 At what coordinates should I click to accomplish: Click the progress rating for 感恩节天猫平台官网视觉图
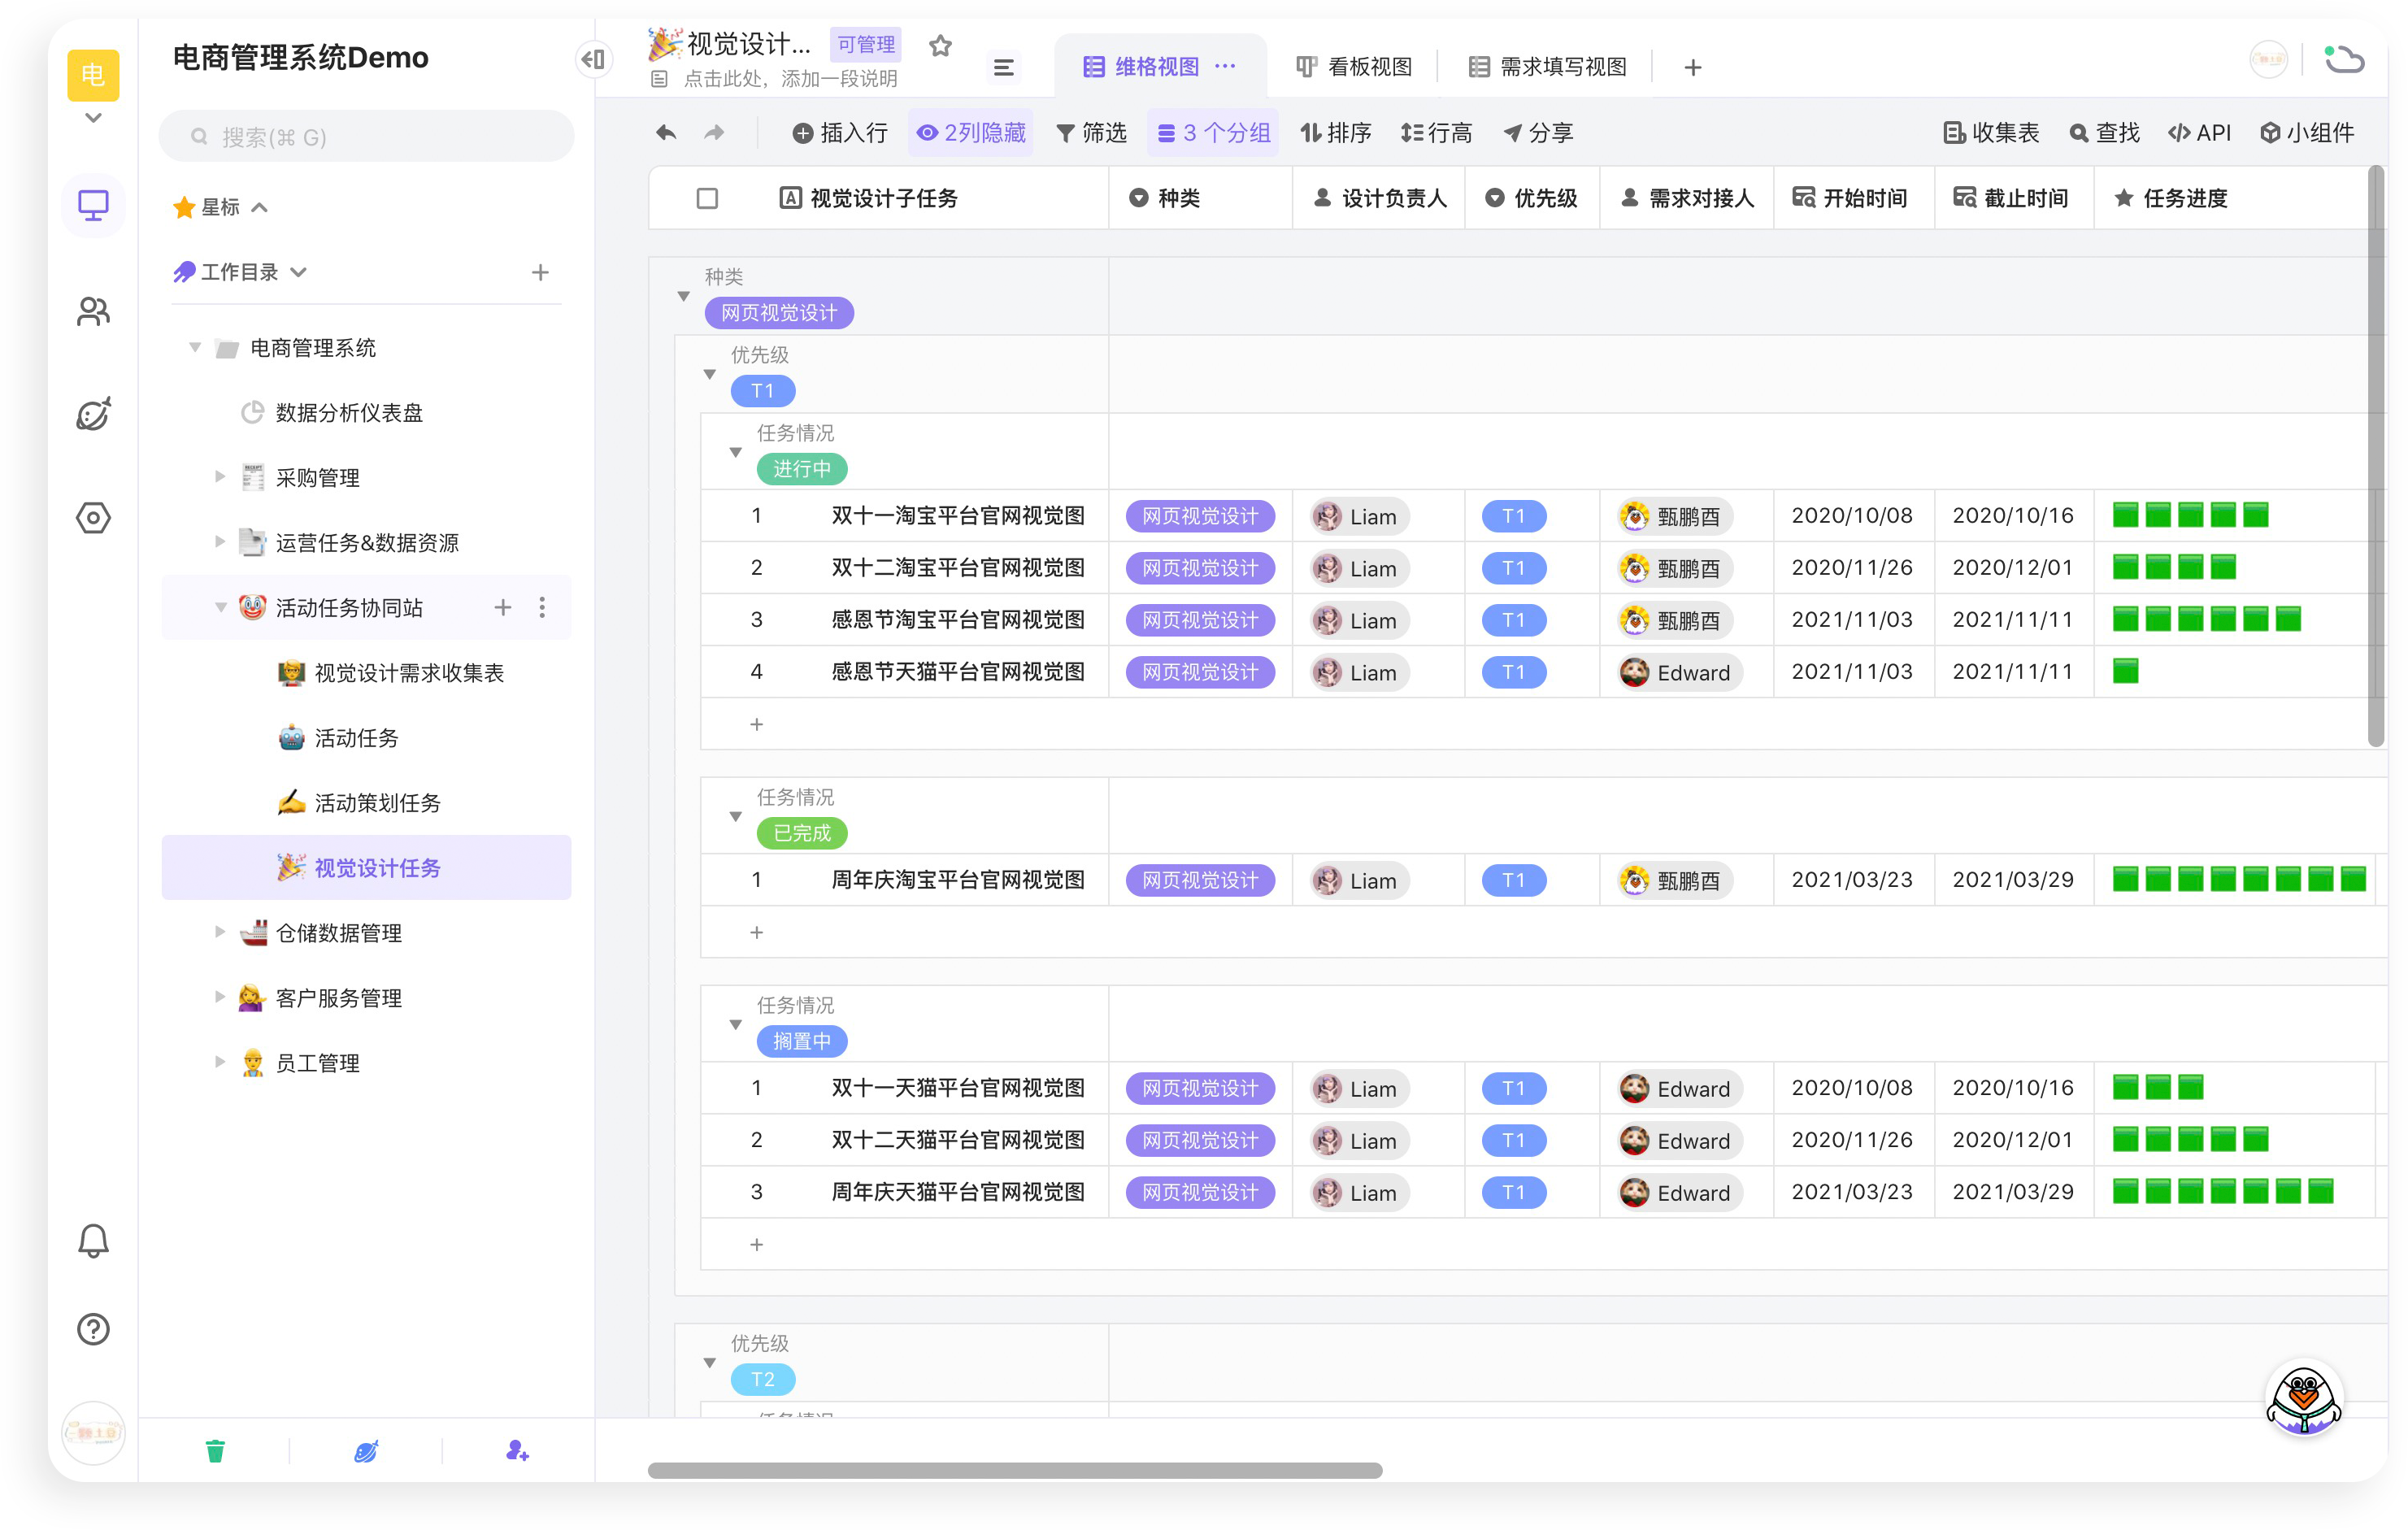2125,671
